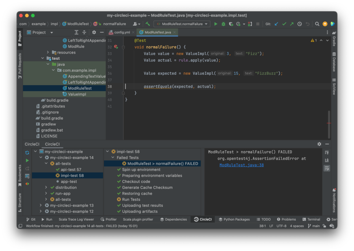This screenshot has width=354, height=251.
Task: Click run test gutter icon at line 32
Action: pyautogui.click(x=116, y=47)
